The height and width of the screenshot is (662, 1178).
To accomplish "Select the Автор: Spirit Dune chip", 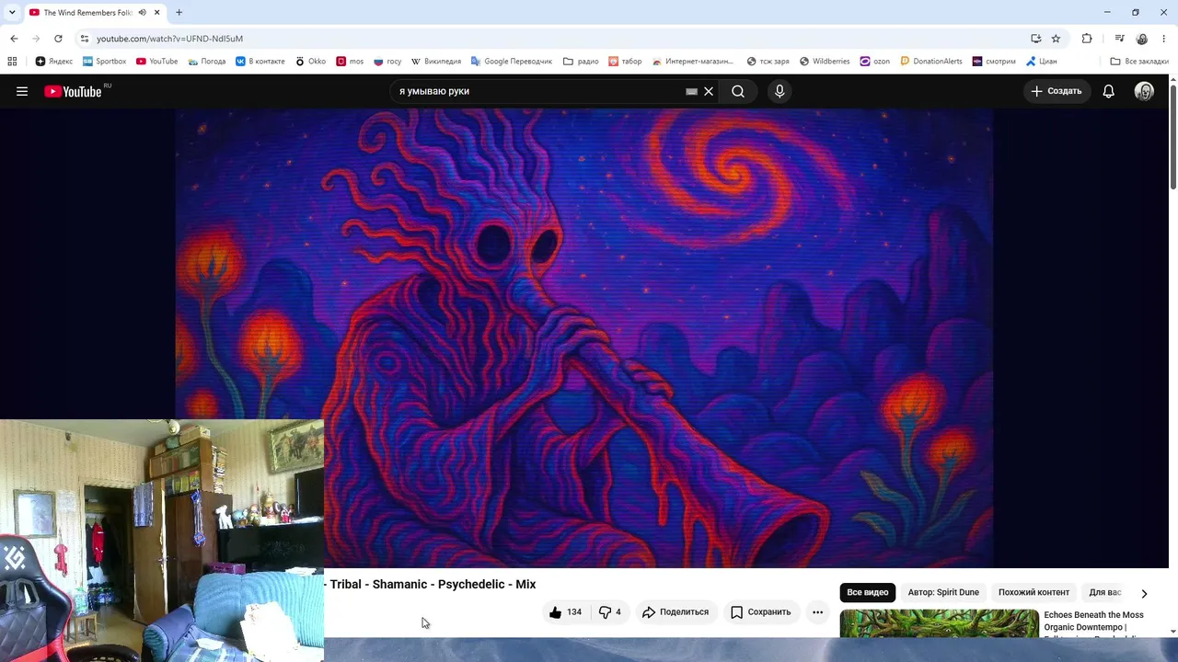I will [x=943, y=592].
